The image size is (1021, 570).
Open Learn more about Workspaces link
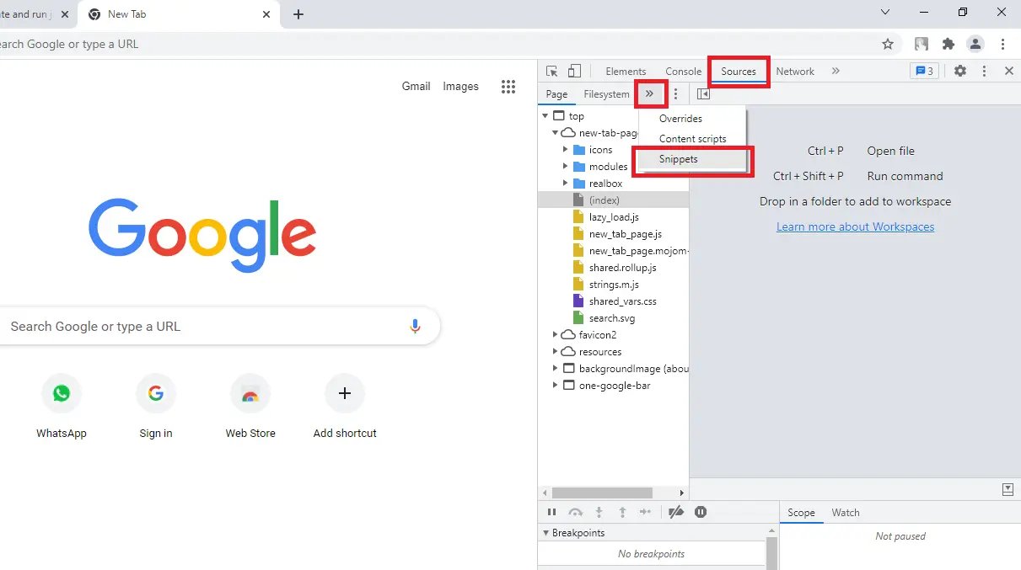pyautogui.click(x=855, y=226)
